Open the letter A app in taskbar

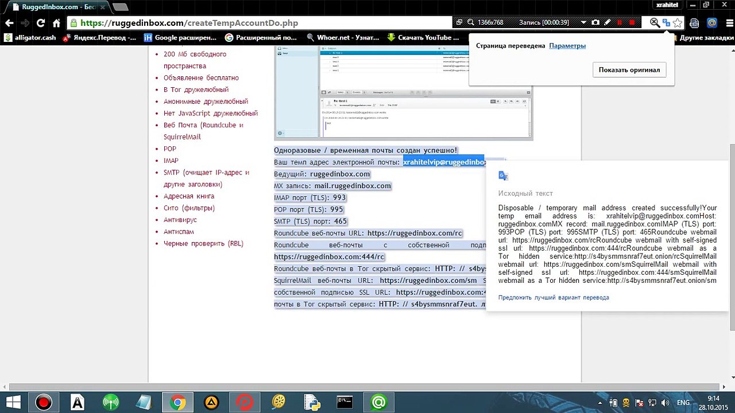click(x=77, y=403)
